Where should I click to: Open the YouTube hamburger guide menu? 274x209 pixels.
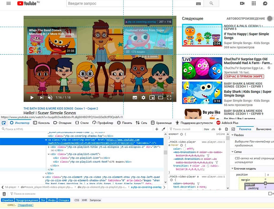[x=8, y=3]
